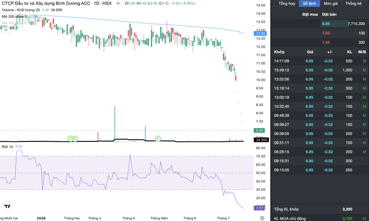Image resolution: width=369 pixels, height=221 pixels.
Task: Open the second F marker before Tháng 3
Action: pos(75,138)
